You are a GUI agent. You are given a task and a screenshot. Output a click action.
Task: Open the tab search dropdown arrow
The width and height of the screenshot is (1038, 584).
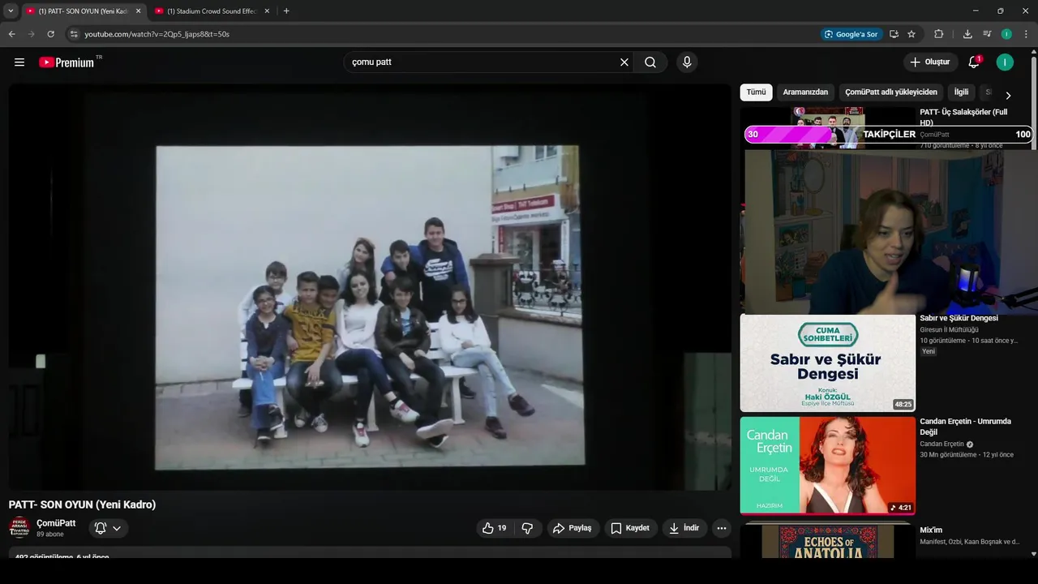tap(11, 11)
